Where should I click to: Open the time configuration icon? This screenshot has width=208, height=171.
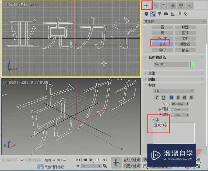105,166
